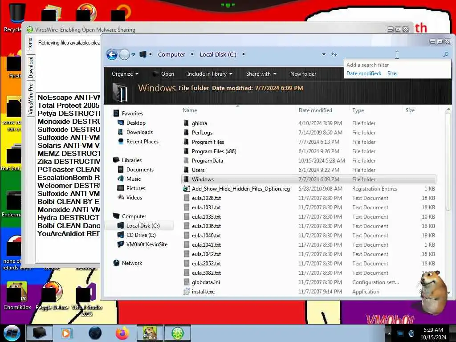Select the PerfLogs folder icon
The width and height of the screenshot is (456, 342).
click(187, 132)
